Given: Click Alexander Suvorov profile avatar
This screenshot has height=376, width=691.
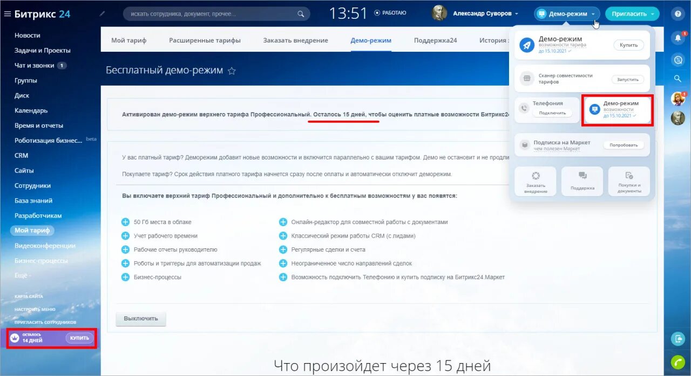Looking at the screenshot, I should coord(439,13).
